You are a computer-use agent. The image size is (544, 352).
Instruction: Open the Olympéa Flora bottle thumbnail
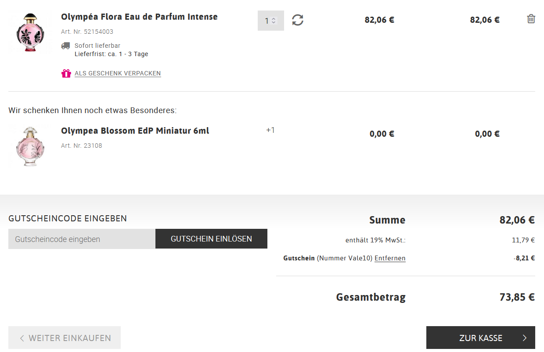pos(30,33)
